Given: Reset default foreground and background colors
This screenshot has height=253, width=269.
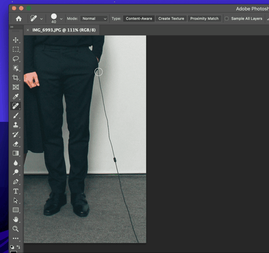Looking at the screenshot, I should point(12,247).
